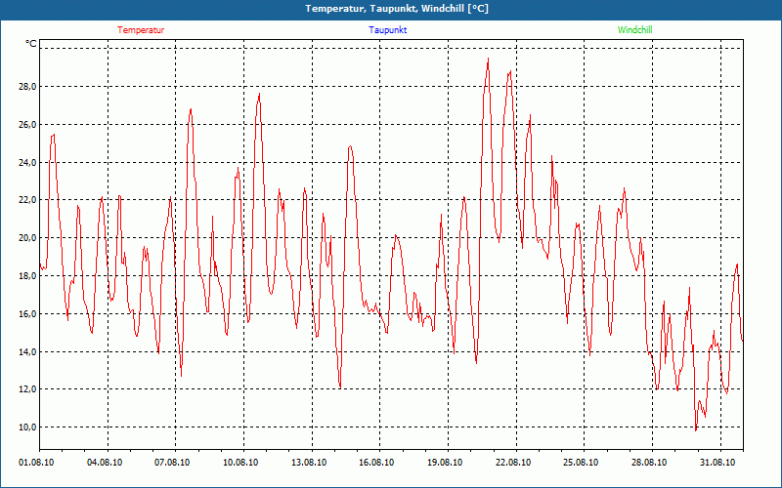Click the 07.08.10 date label
The image size is (782, 488).
(x=172, y=463)
